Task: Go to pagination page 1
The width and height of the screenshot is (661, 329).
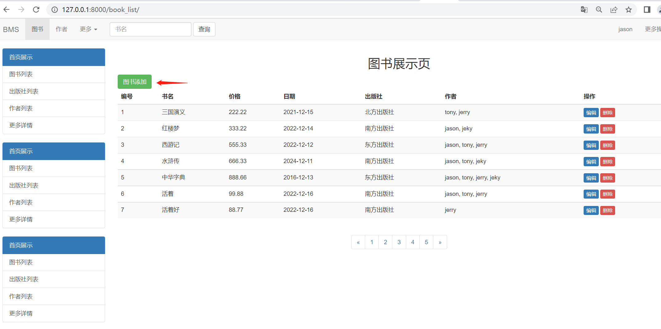Action: click(x=372, y=242)
